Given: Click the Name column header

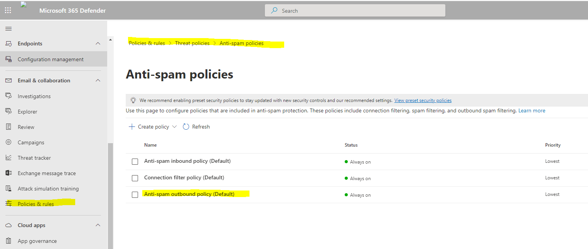Looking at the screenshot, I should [x=150, y=145].
